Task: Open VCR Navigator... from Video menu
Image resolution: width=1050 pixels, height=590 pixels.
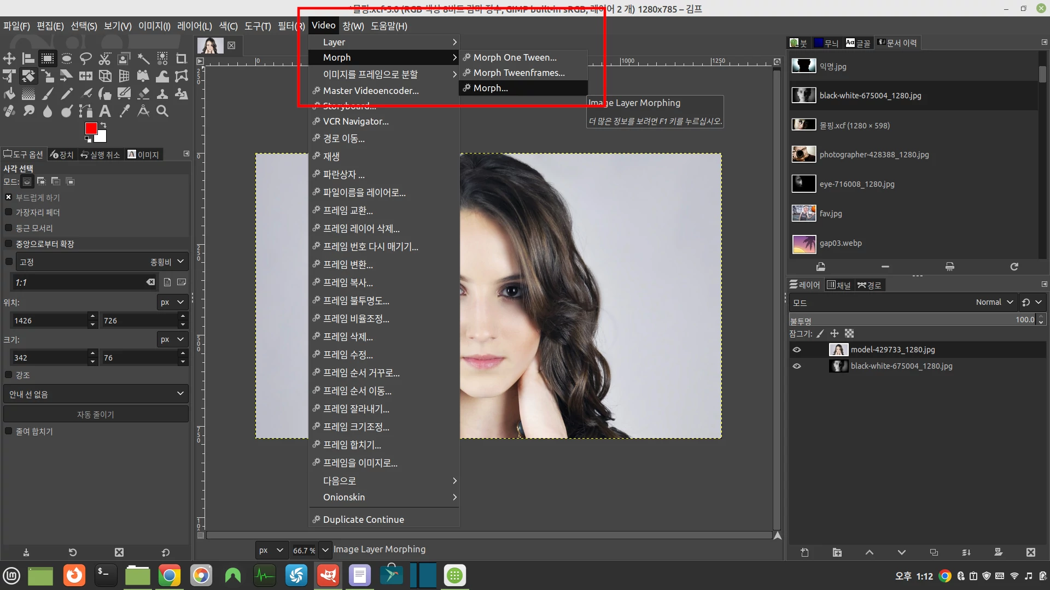Action: click(384, 121)
